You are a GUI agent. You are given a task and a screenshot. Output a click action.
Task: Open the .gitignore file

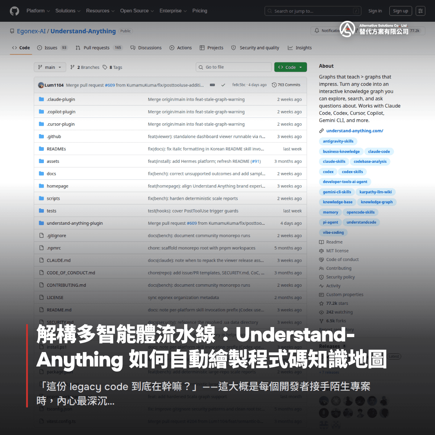(56, 236)
